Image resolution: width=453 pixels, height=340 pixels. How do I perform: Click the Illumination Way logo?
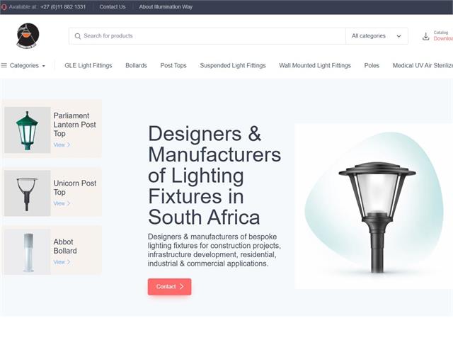[28, 36]
